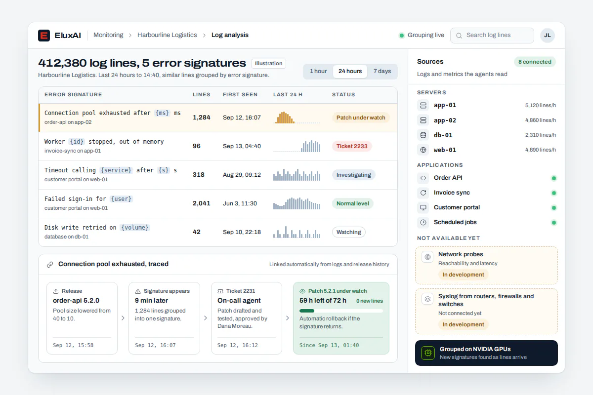593x395 pixels.
Task: Click the STATUS column header
Action: pyautogui.click(x=343, y=94)
